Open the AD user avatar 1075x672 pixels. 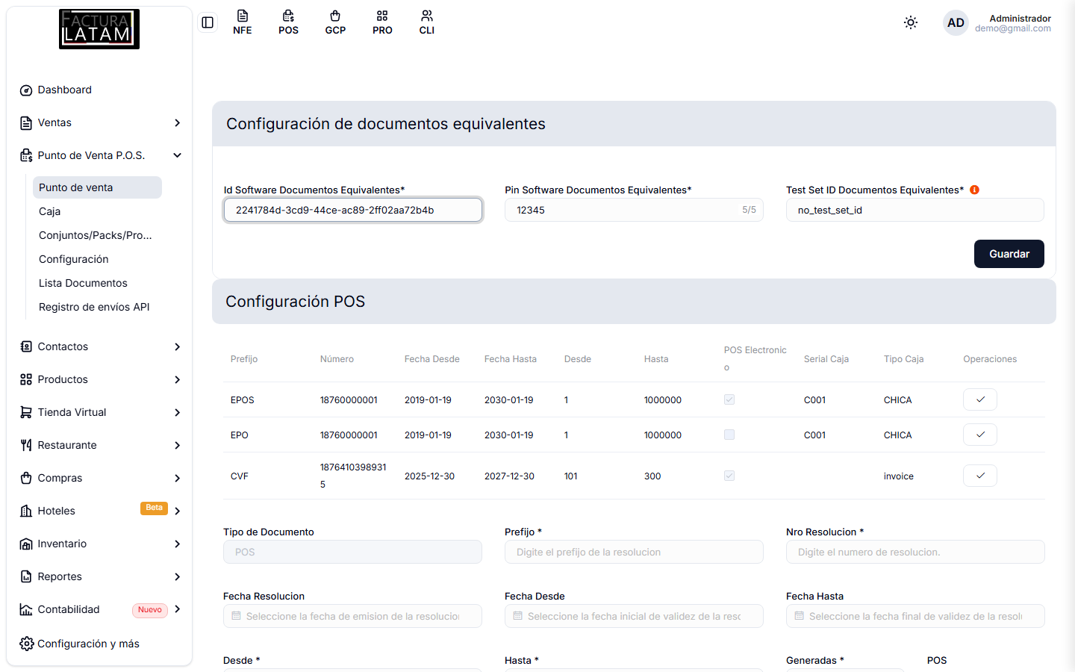click(x=956, y=23)
